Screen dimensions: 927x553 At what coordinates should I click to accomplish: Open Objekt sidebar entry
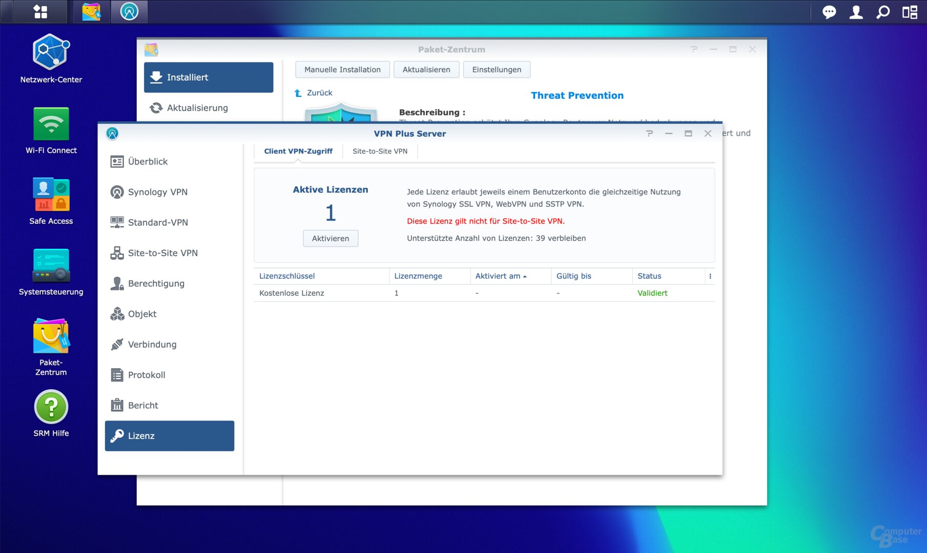pyautogui.click(x=170, y=314)
